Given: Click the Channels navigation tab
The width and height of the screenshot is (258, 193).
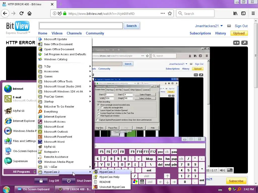Looking at the screenshot, I should coord(74,33).
